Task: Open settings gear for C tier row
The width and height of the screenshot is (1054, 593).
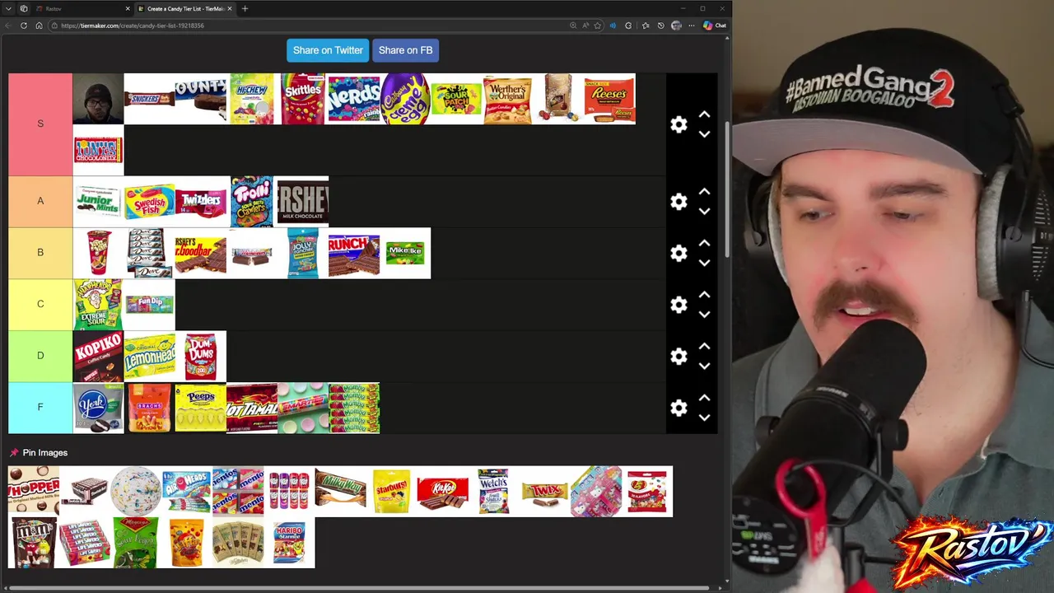Action: coord(679,305)
